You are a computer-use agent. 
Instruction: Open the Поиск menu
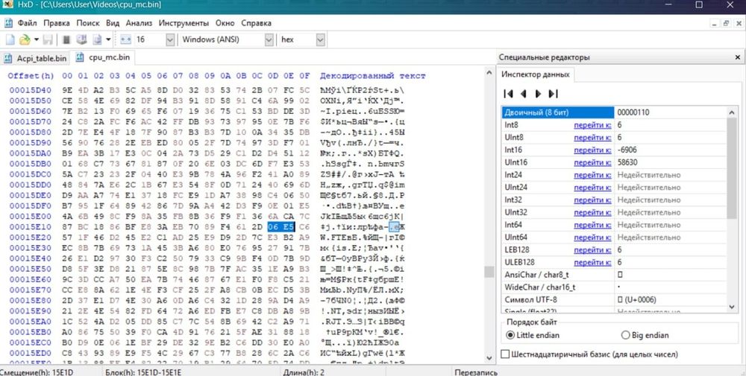(88, 23)
